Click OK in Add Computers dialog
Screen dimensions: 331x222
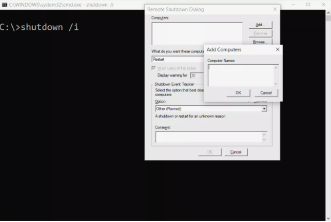click(x=238, y=93)
